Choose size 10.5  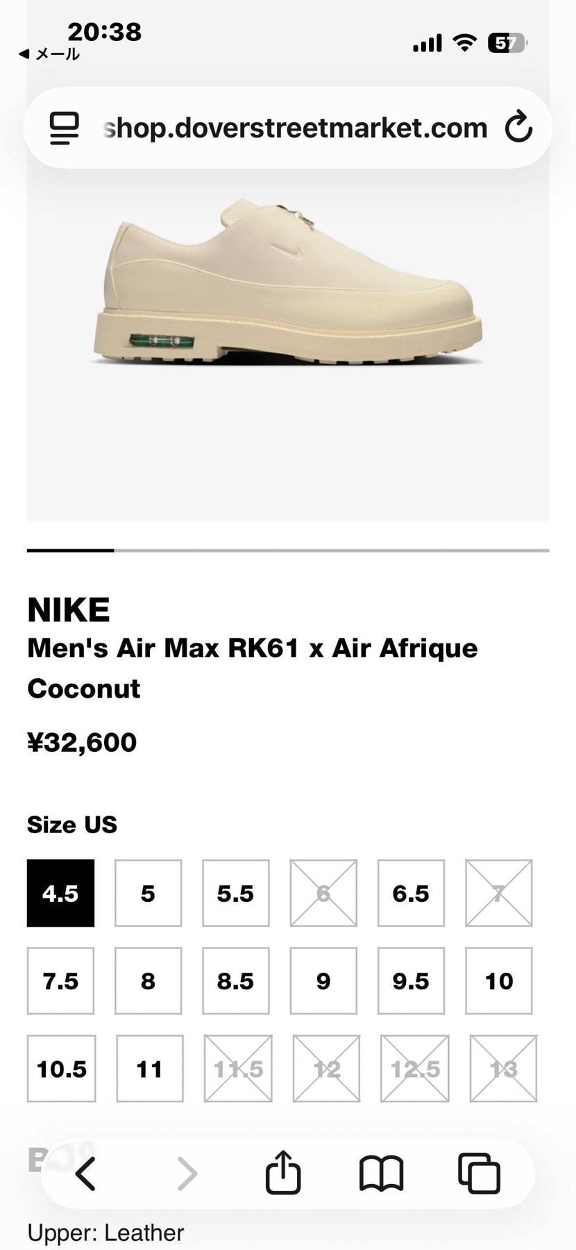click(x=61, y=1069)
